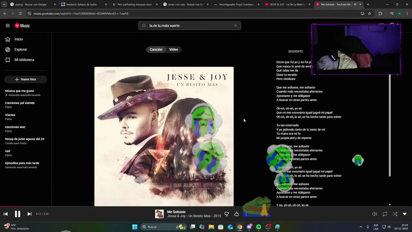Pause the current song
412x232 pixels.
coord(17,214)
